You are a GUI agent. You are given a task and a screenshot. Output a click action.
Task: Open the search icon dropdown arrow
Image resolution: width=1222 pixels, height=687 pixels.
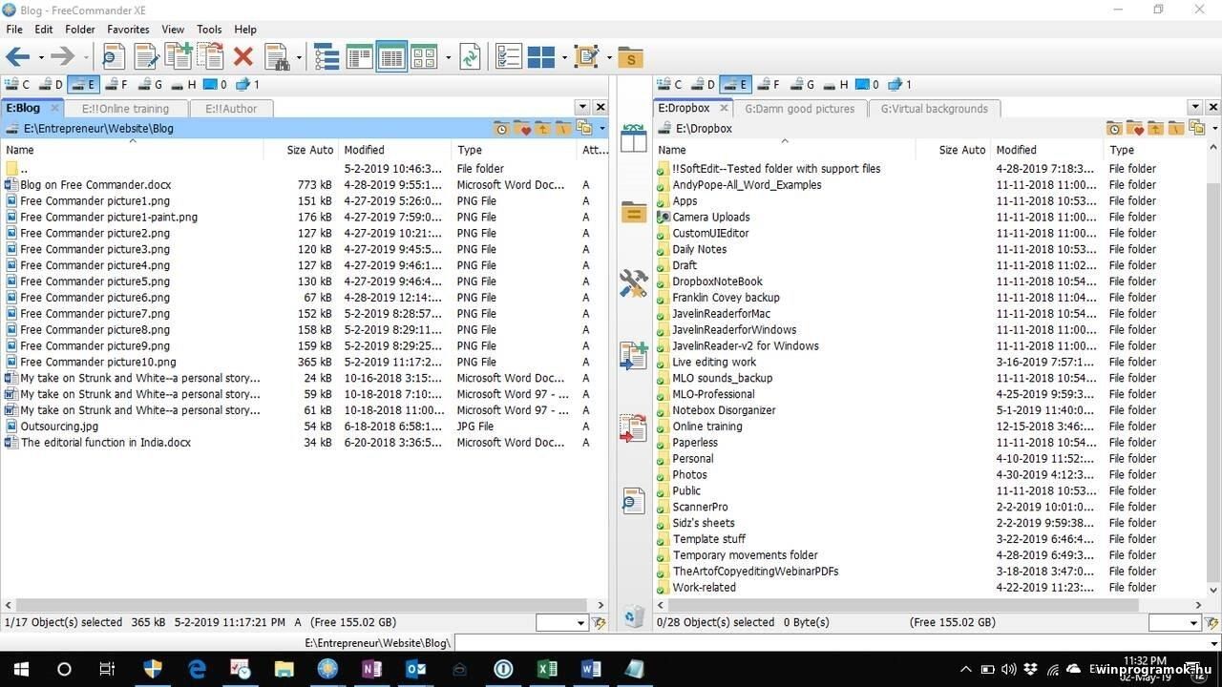[298, 58]
